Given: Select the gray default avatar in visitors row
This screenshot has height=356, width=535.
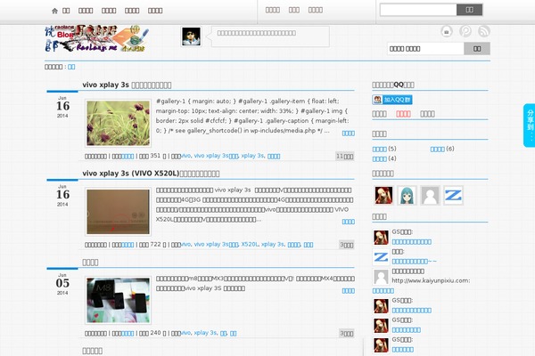Looking at the screenshot, I should [430, 196].
